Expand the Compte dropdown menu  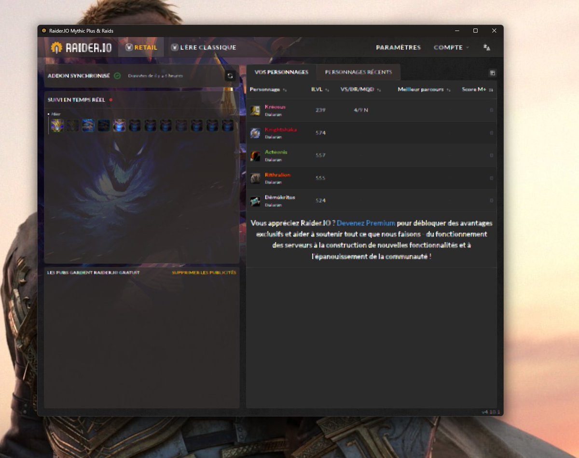tap(451, 47)
